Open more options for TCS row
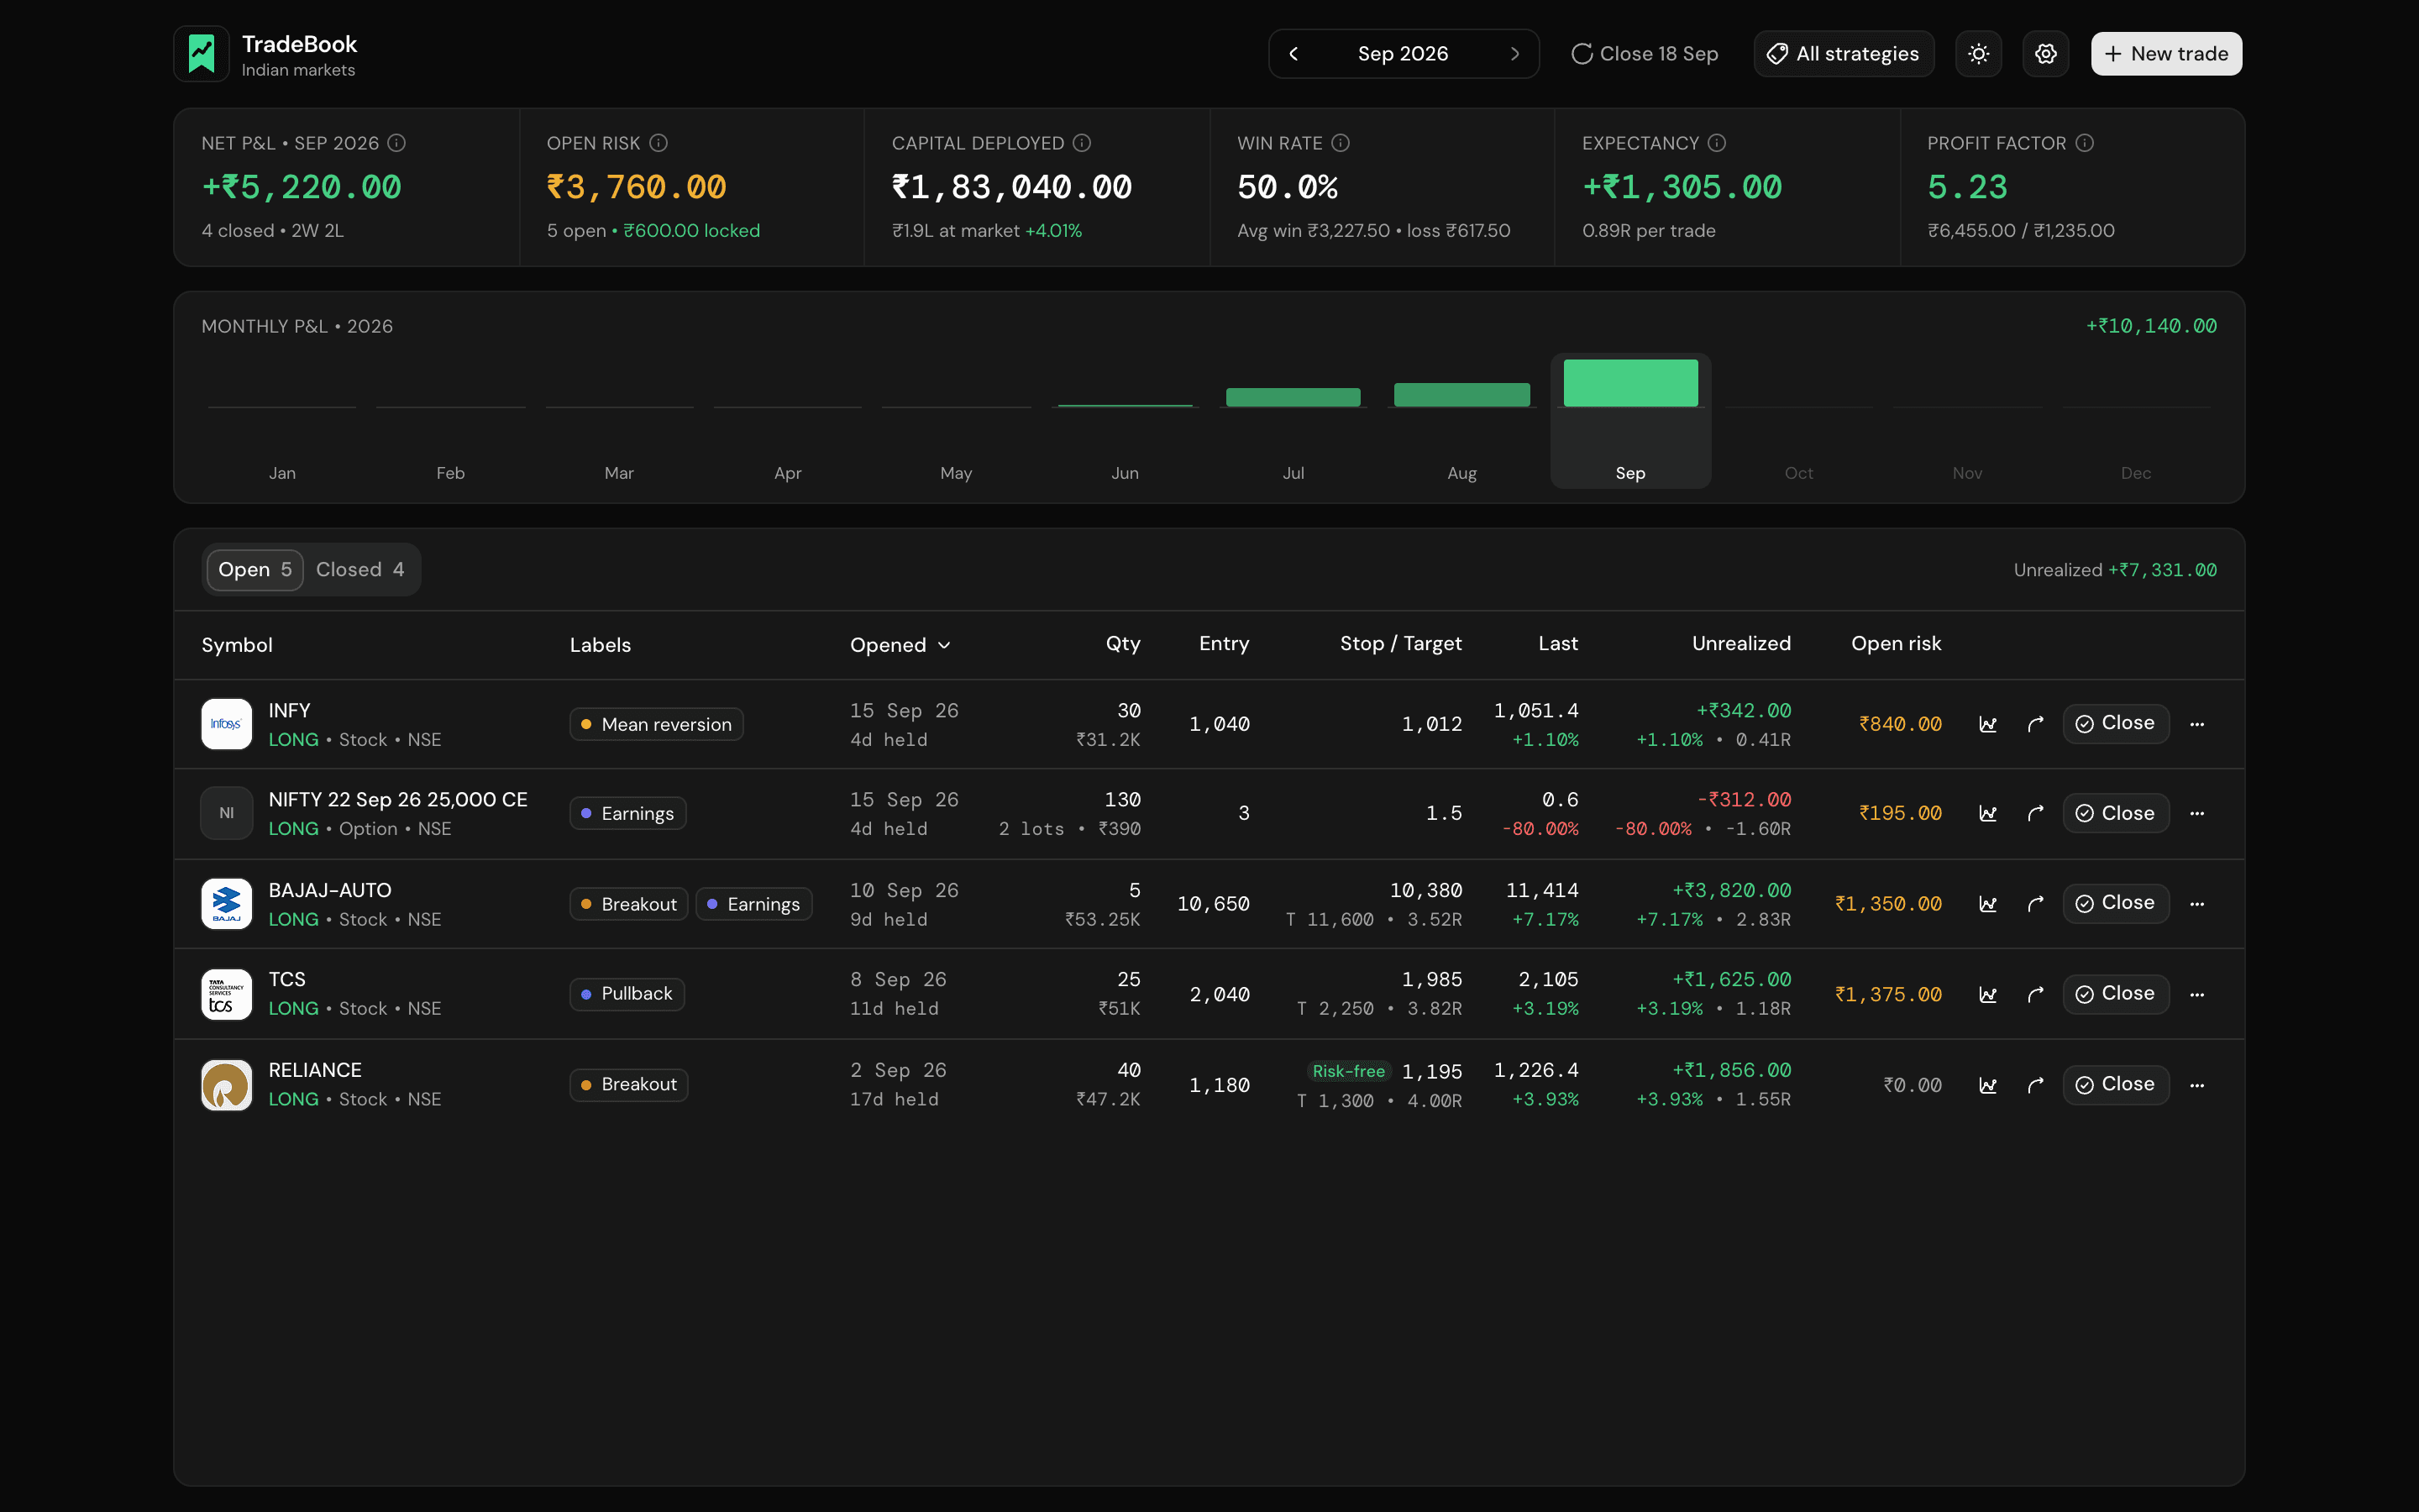Screen dimensions: 2419x1512 [x=2196, y=995]
